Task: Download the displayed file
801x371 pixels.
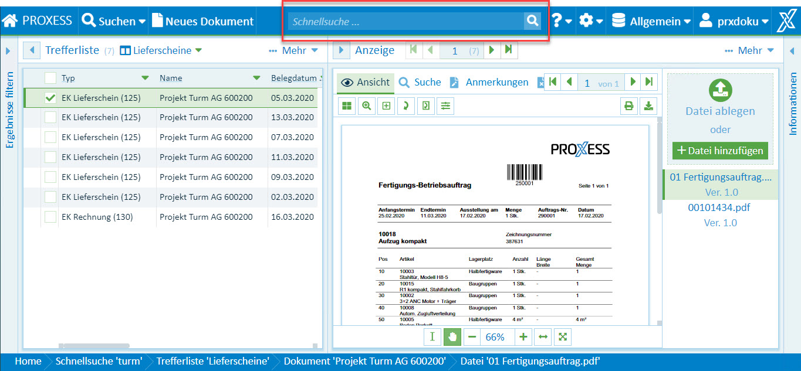Action: [x=648, y=106]
